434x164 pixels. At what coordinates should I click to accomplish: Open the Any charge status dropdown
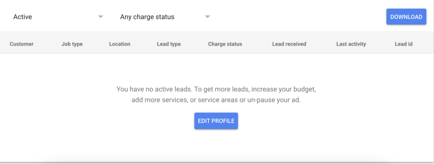click(165, 17)
